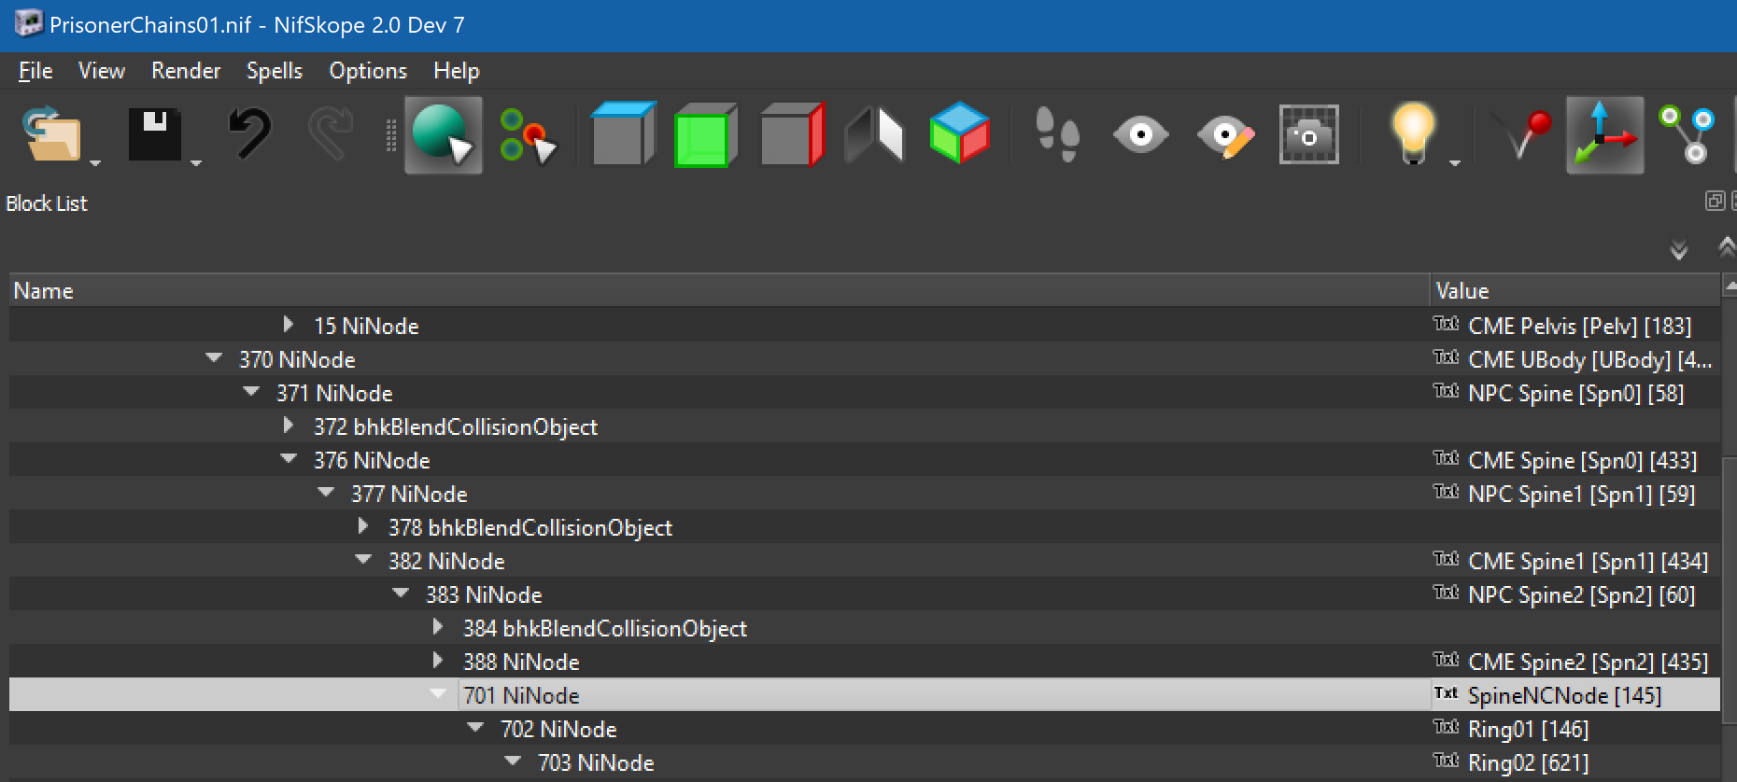Click the Txt icon beside SpineNCNode [145]
Image resolution: width=1737 pixels, height=782 pixels.
1446,693
